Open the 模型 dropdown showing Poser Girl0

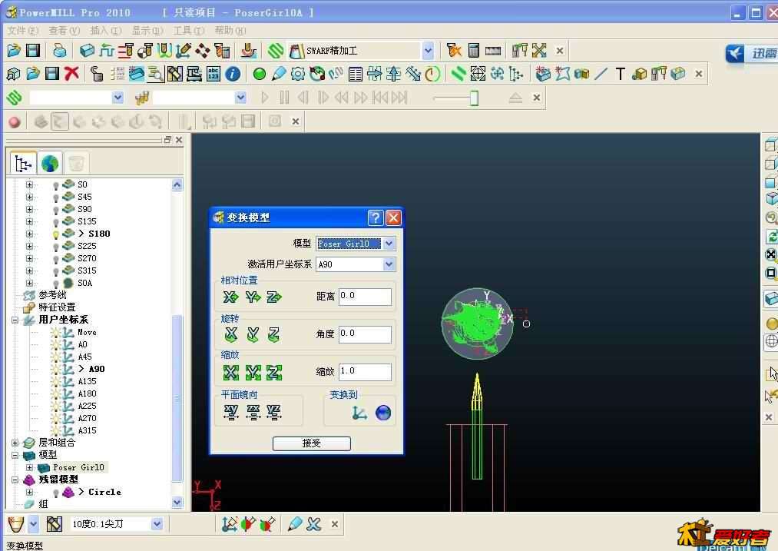389,244
